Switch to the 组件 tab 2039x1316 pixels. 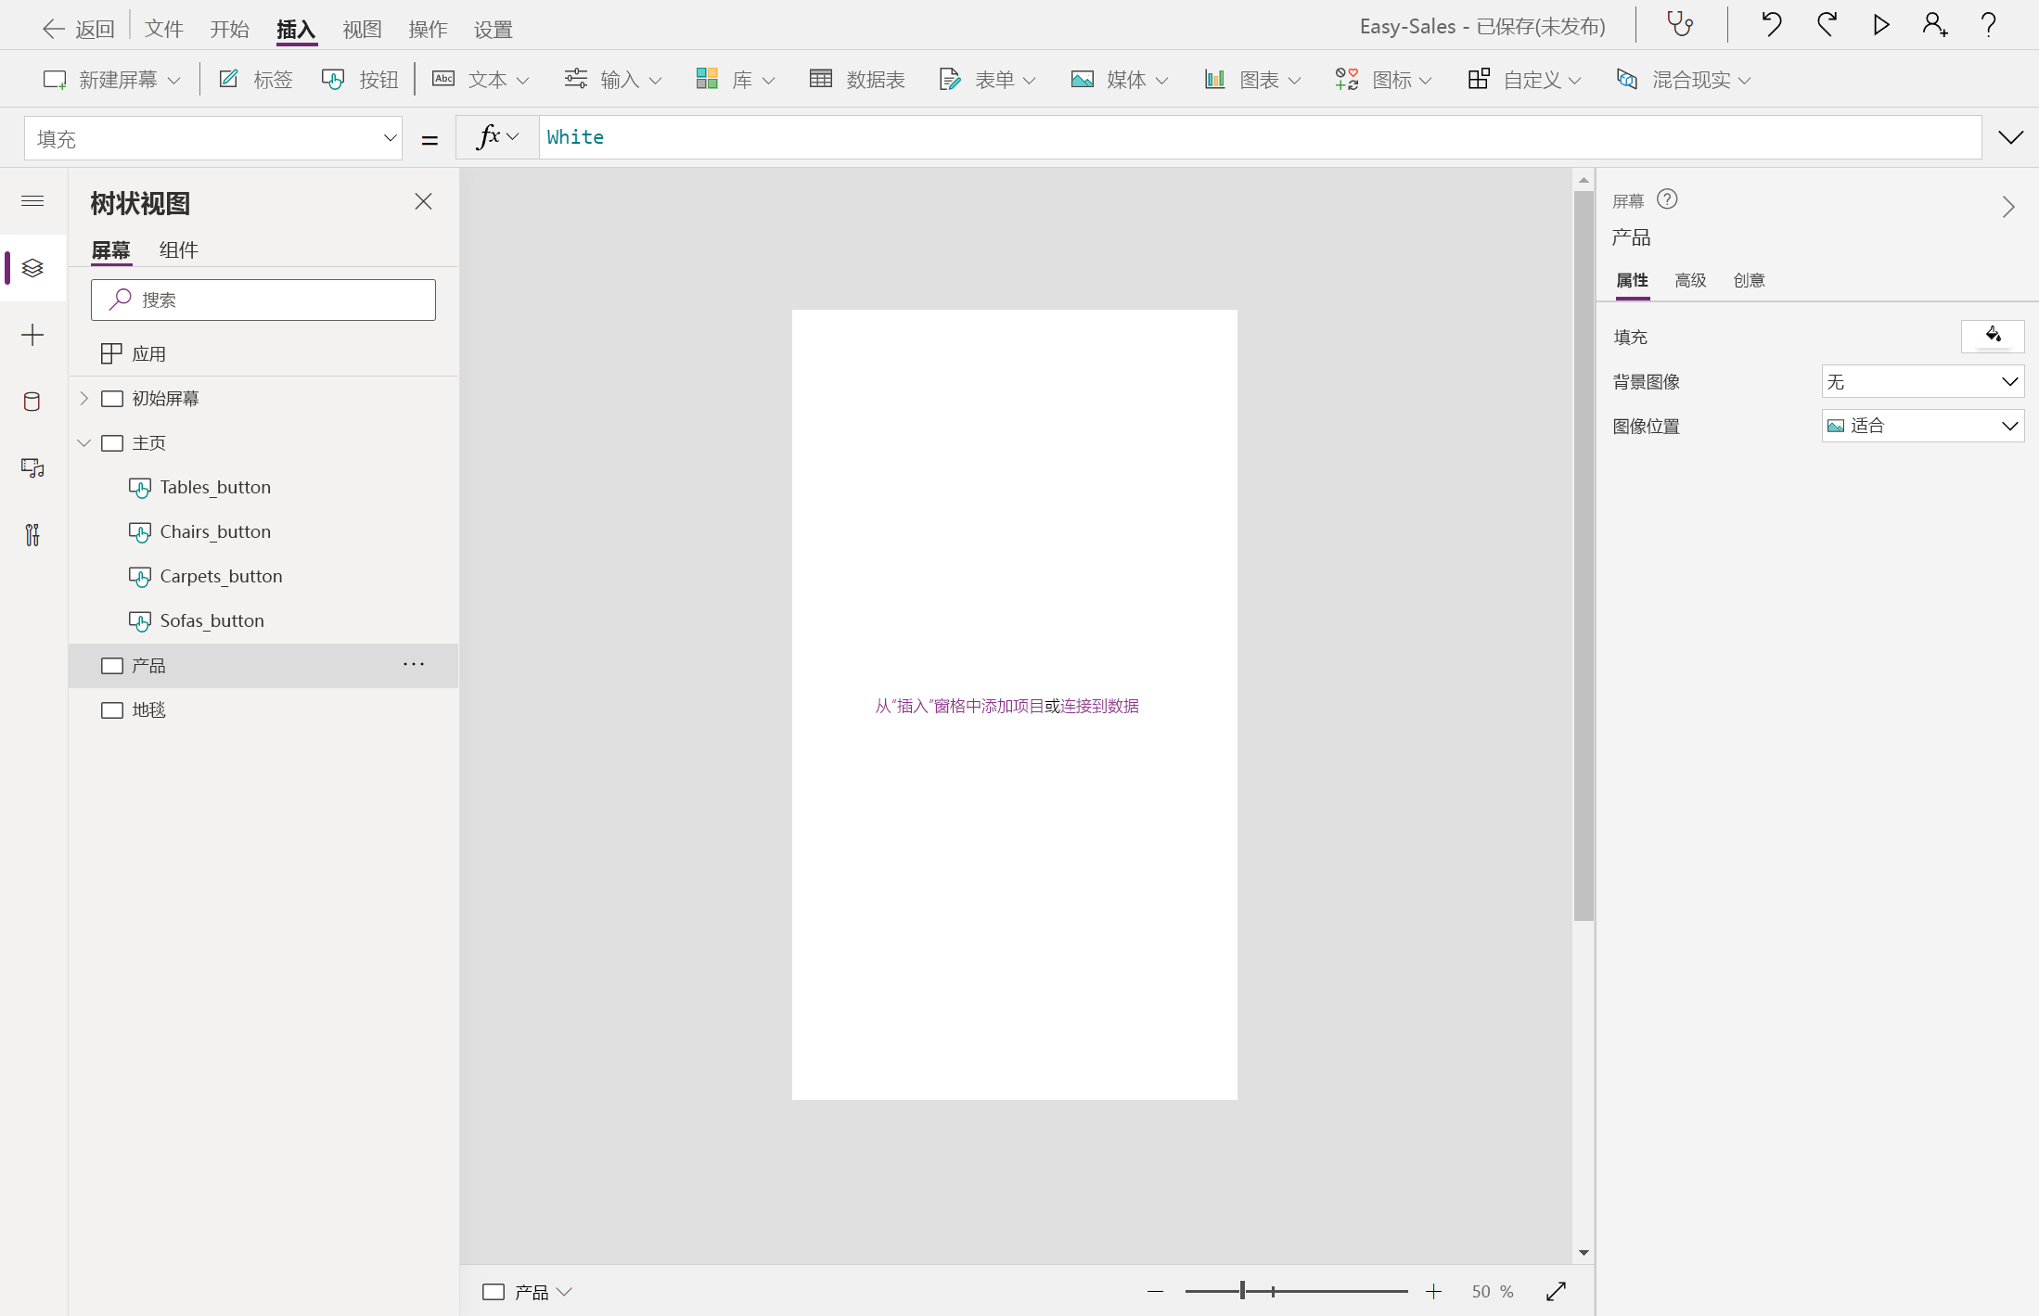point(178,250)
